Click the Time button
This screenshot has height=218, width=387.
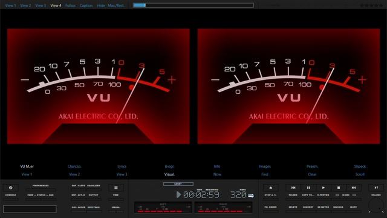(x=115, y=195)
